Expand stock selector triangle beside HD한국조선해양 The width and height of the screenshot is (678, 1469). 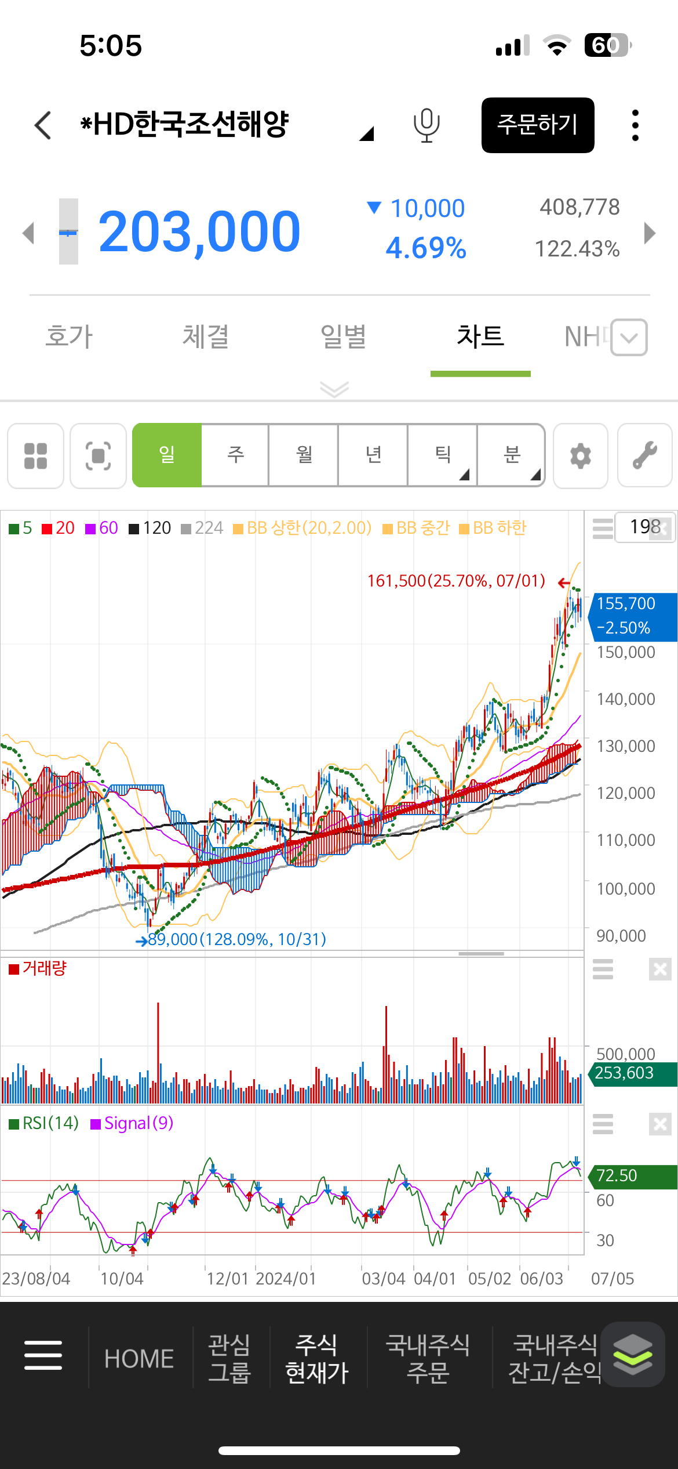tap(366, 134)
